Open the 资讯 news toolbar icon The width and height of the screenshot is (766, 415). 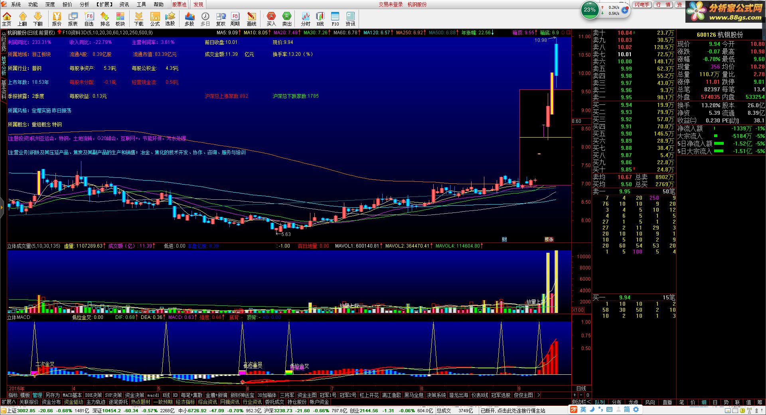coord(351,19)
